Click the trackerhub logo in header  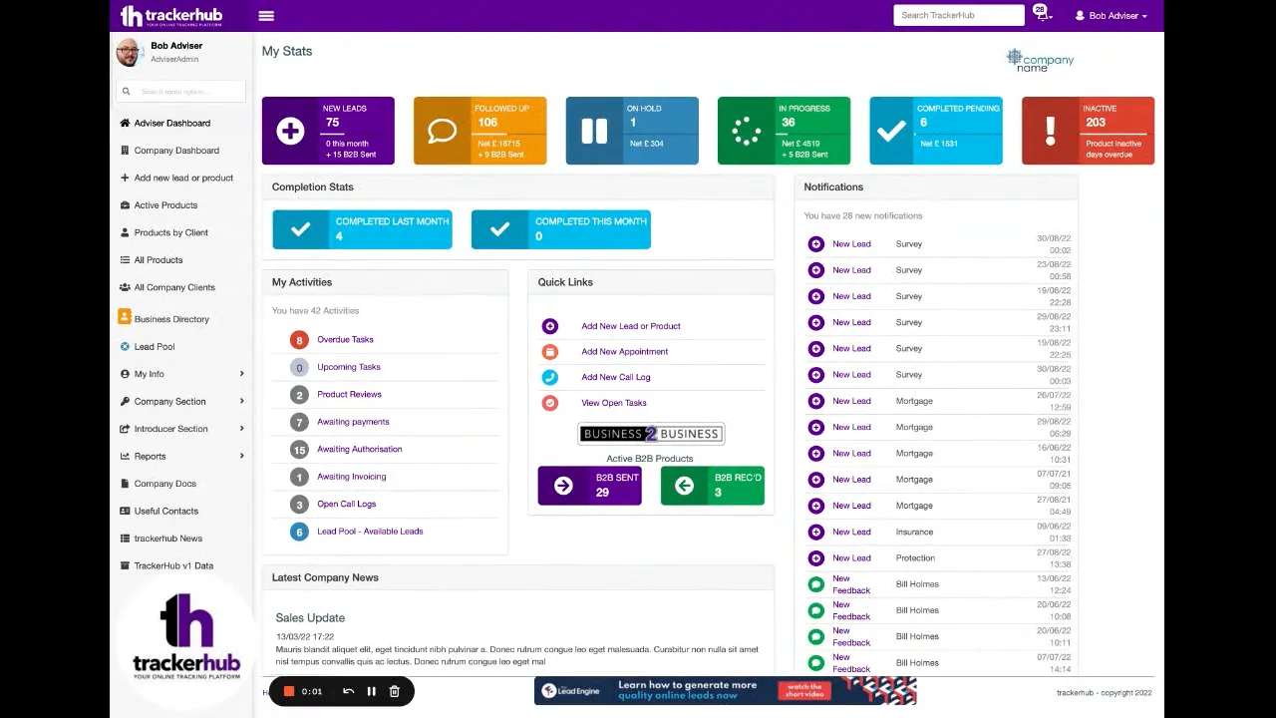pyautogui.click(x=170, y=16)
